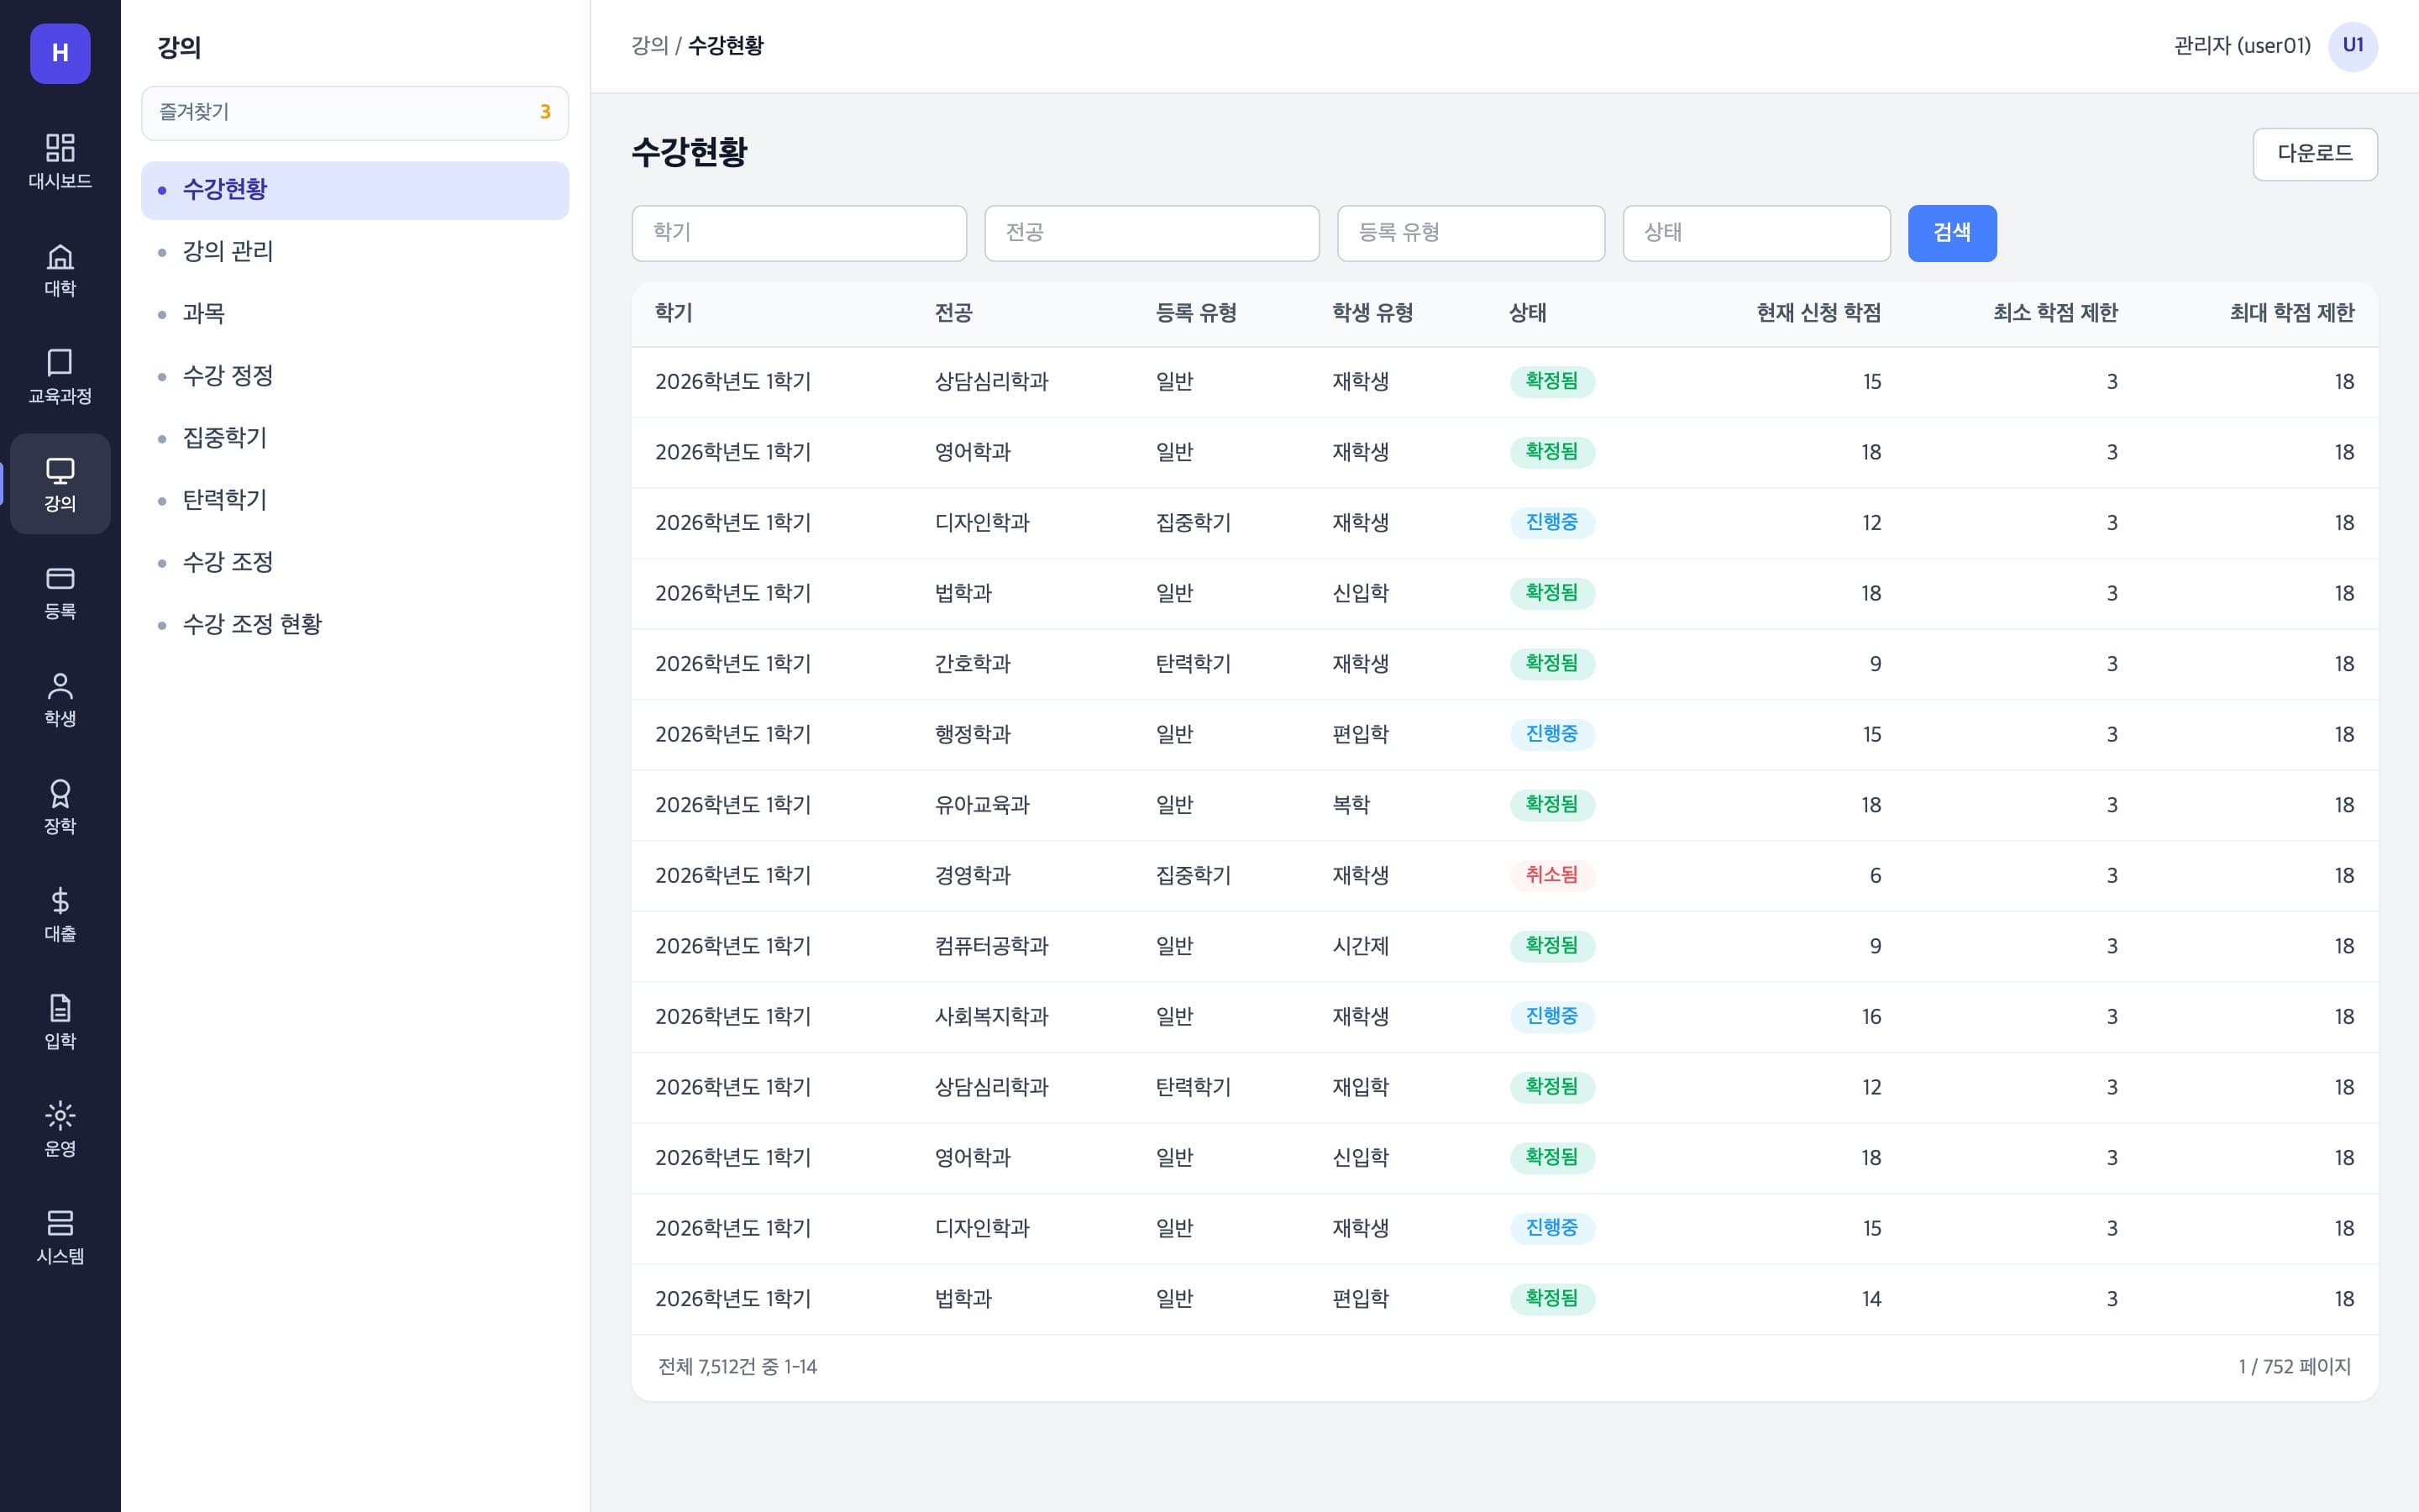Viewport: 2419px width, 1512px height.
Task: Open 강의 관리 menu item
Action: pos(354,252)
